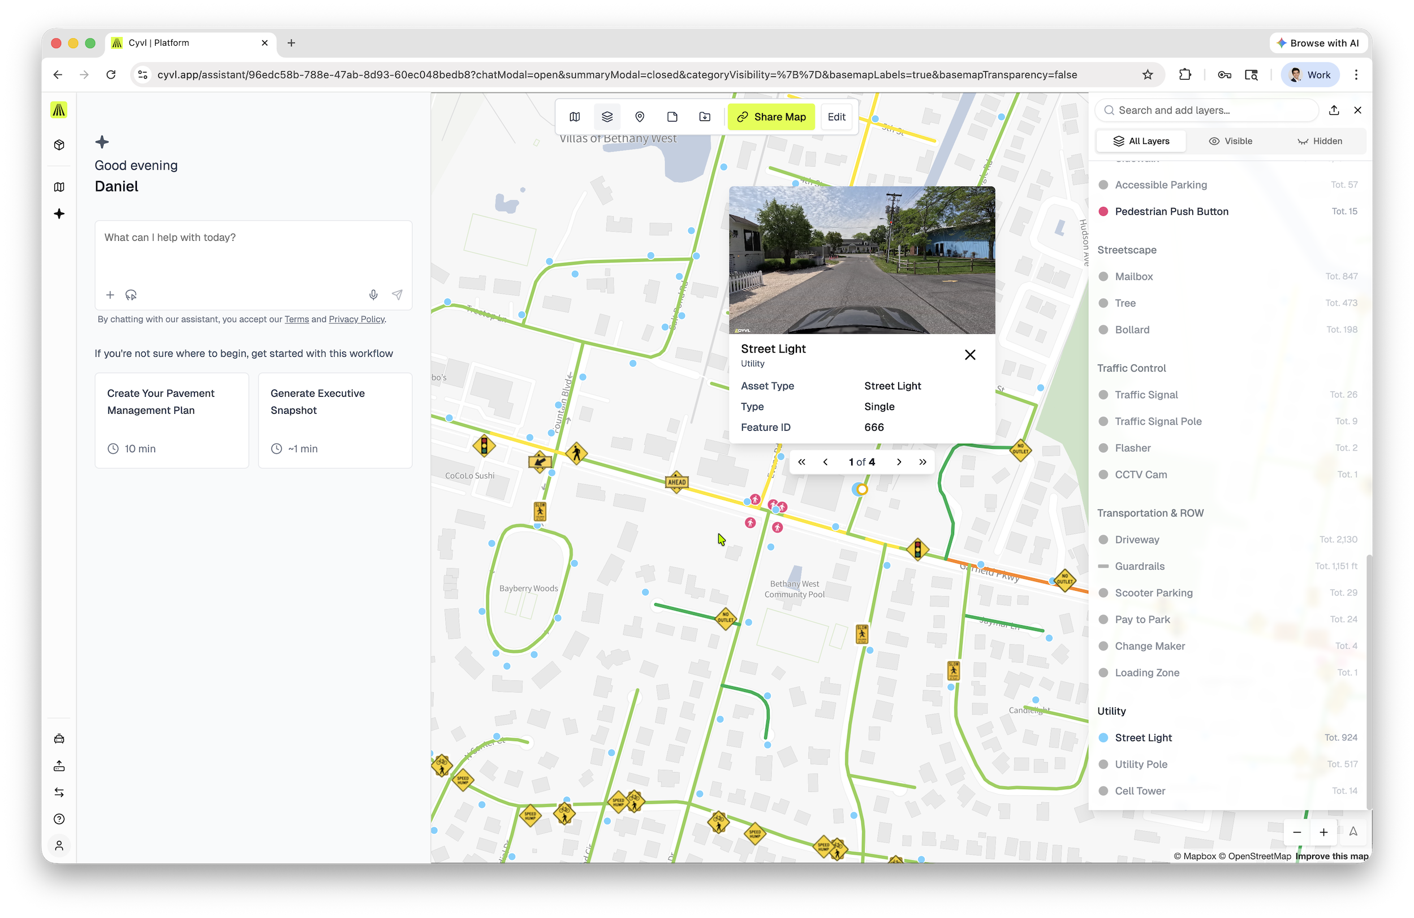Switch to the Visible layers tab
Viewport: 1414px width, 918px height.
(x=1230, y=141)
